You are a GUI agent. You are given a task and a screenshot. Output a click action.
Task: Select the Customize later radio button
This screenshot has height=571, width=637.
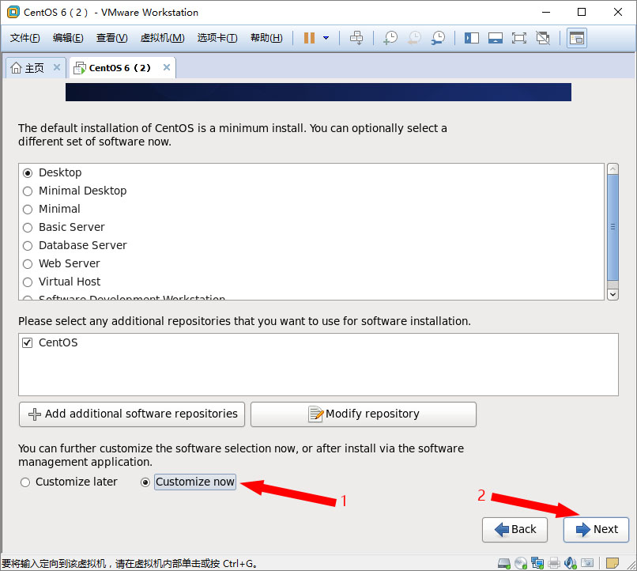click(x=26, y=482)
